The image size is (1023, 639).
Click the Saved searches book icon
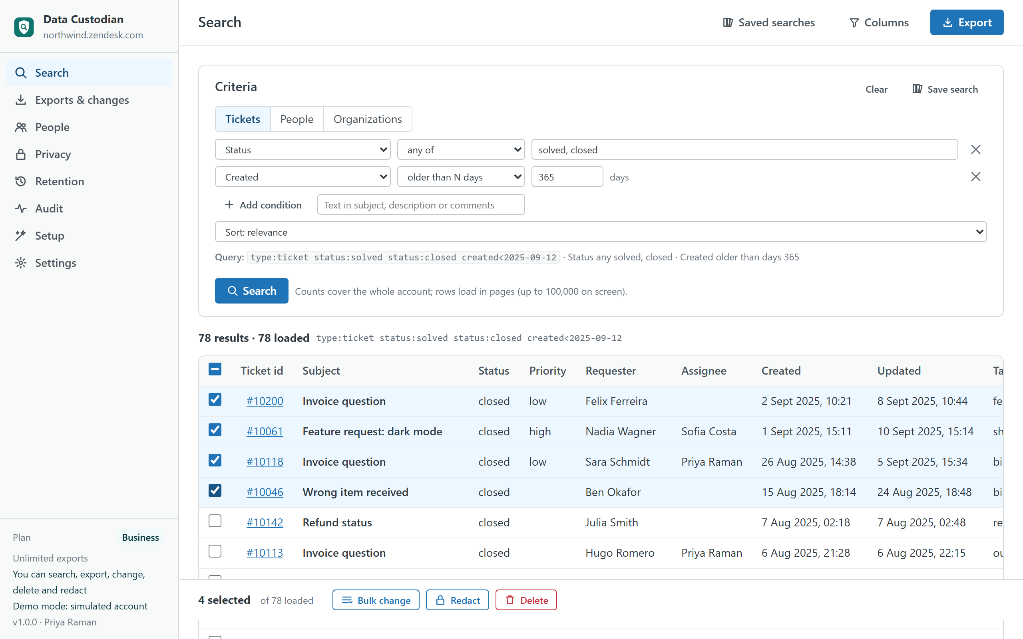(728, 22)
